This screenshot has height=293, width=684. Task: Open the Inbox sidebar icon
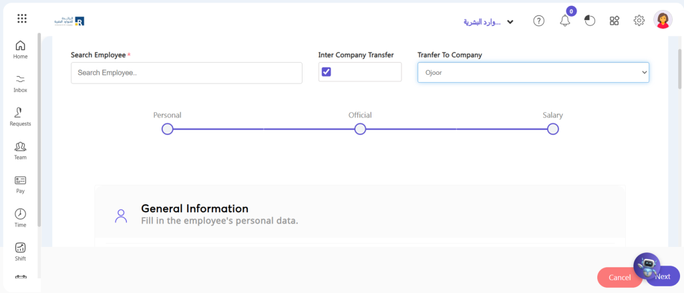(20, 83)
